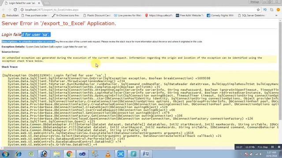Open a new tab beside the current tab
The height and width of the screenshot is (158, 282).
click(47, 3)
